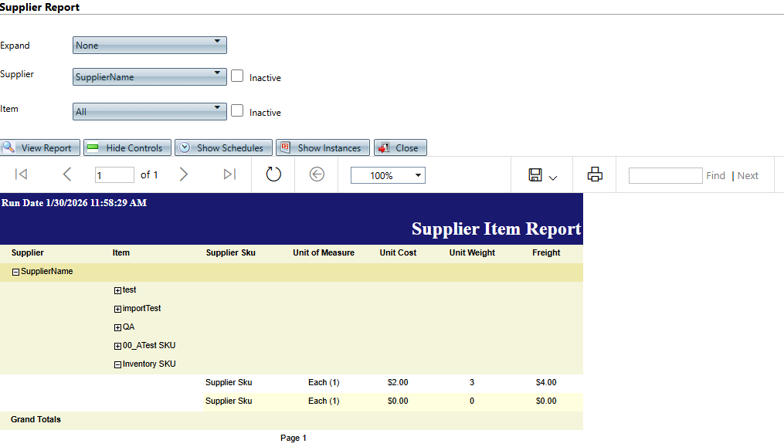Navigate back to parent report
This screenshot has height=447, width=784.
click(317, 174)
